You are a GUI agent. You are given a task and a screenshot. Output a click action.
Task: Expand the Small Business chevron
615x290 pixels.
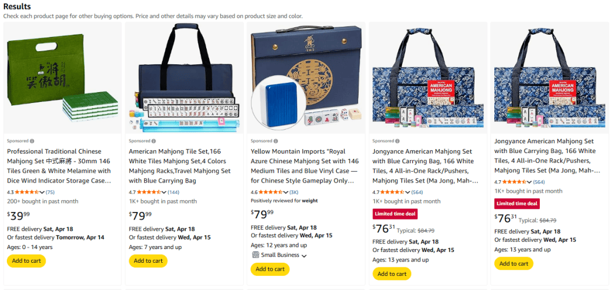coord(304,256)
